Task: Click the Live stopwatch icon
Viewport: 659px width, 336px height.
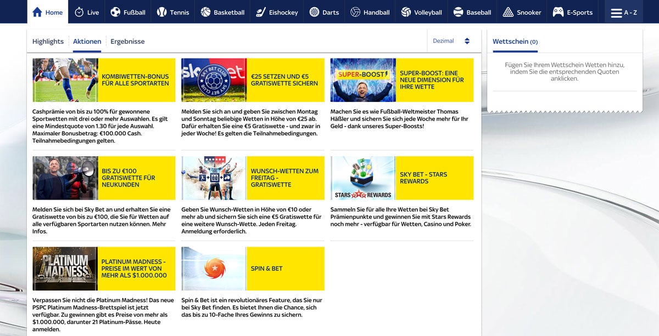Action: (79, 12)
